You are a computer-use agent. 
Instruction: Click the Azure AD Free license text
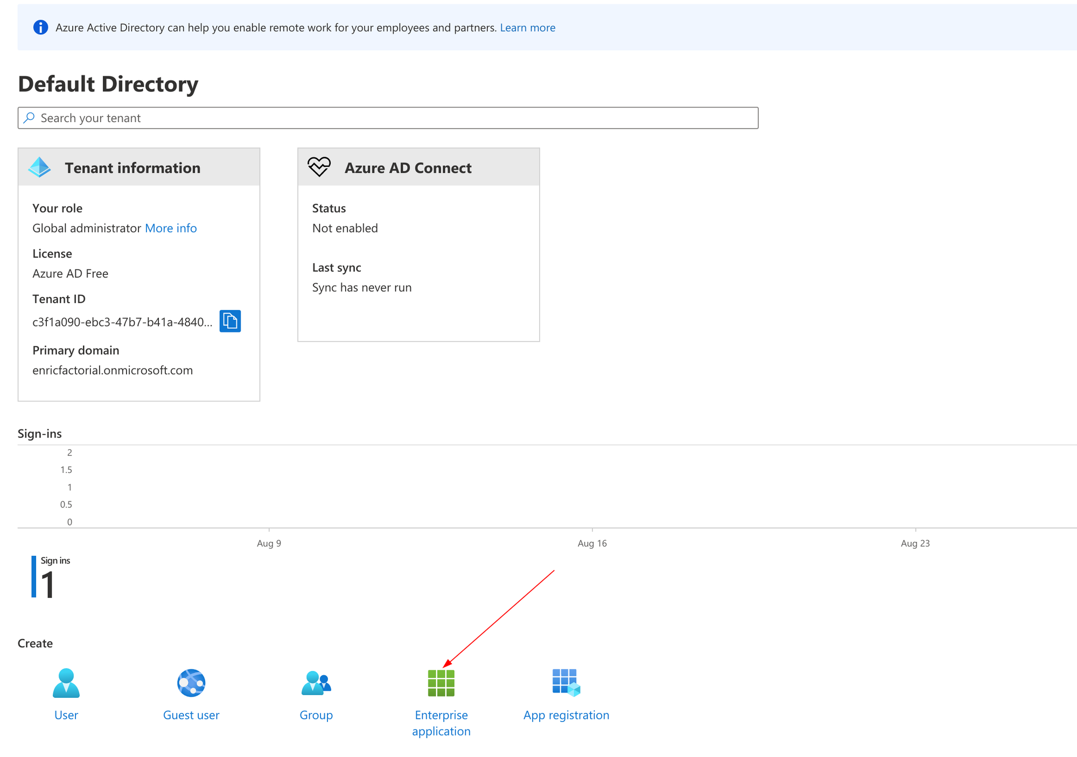70,273
